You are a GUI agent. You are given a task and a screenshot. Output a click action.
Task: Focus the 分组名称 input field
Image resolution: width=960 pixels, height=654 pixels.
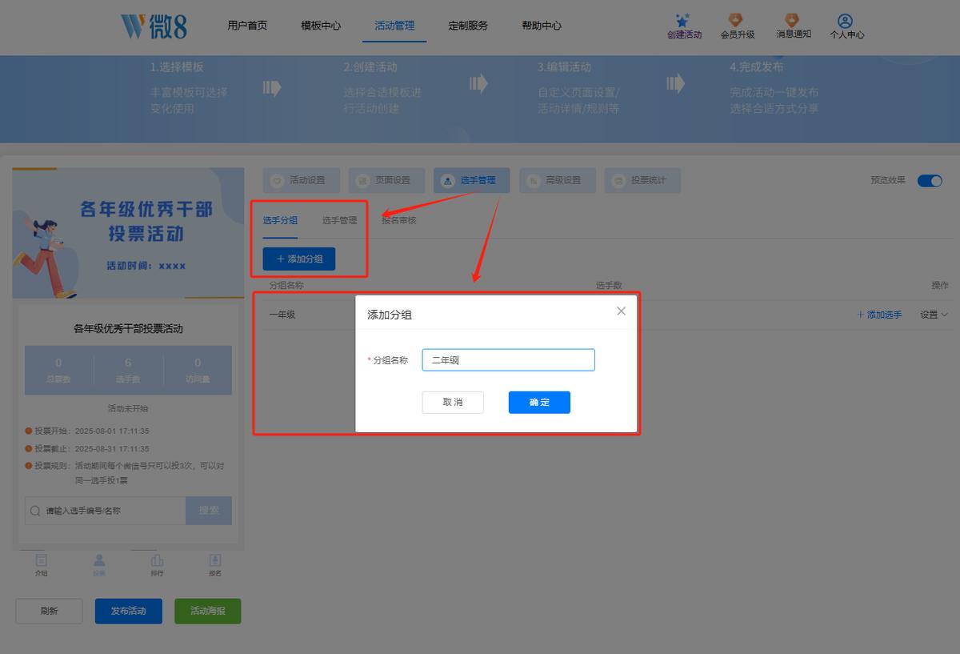(509, 360)
